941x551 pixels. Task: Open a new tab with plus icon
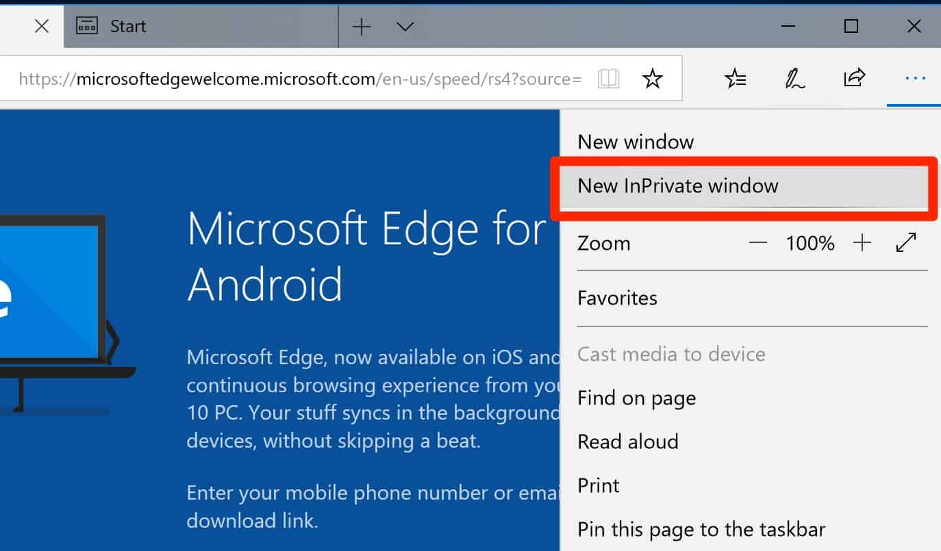pyautogui.click(x=361, y=27)
